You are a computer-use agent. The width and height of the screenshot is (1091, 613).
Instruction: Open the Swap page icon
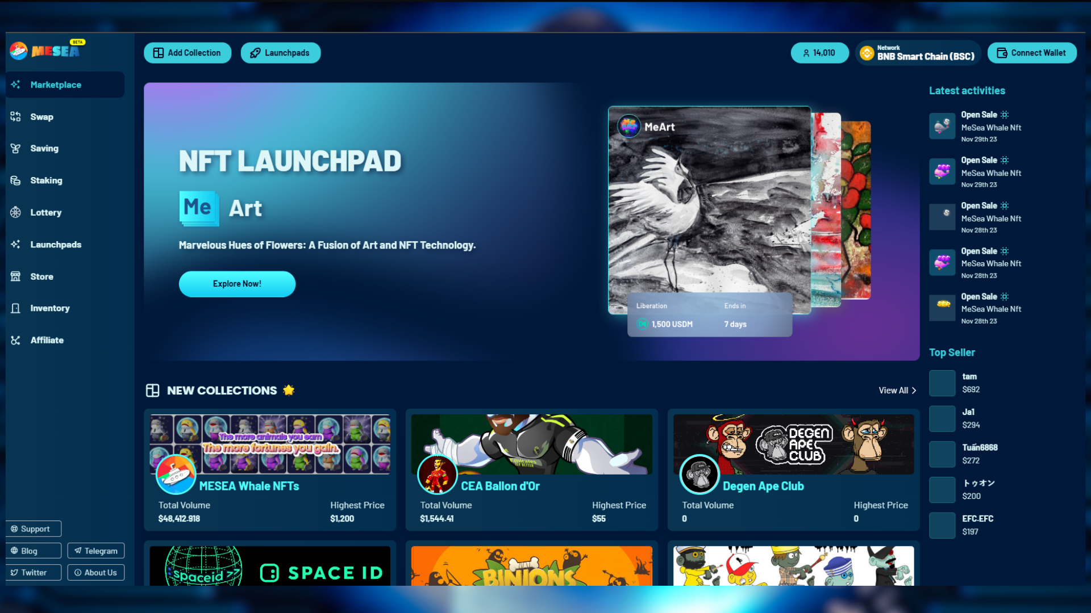[x=15, y=117]
